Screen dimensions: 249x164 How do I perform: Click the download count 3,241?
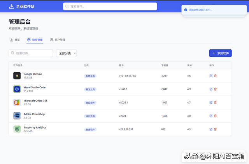click(x=164, y=76)
